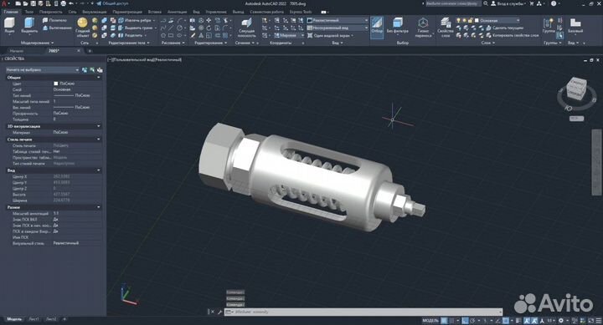This screenshot has height=325, width=603.
Task: Click the Save icon in quick access toolbar
Action: click(x=33, y=4)
